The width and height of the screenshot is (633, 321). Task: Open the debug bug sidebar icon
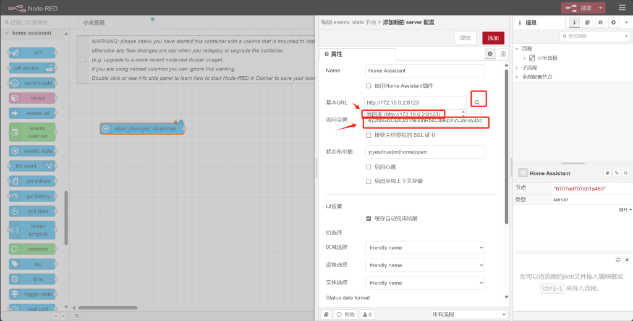pyautogui.click(x=600, y=23)
